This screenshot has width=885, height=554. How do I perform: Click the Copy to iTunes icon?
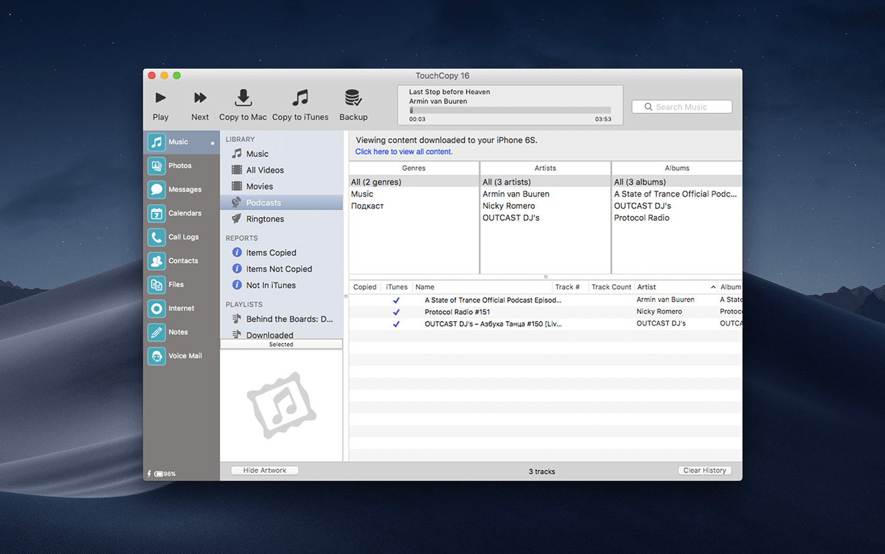click(300, 98)
